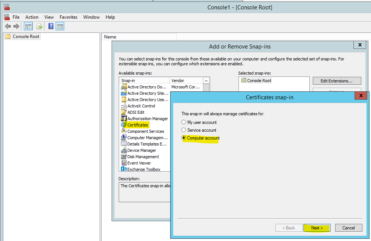Open the Help toolbar icon
Viewport: 371px width, 241px height.
tap(51, 26)
